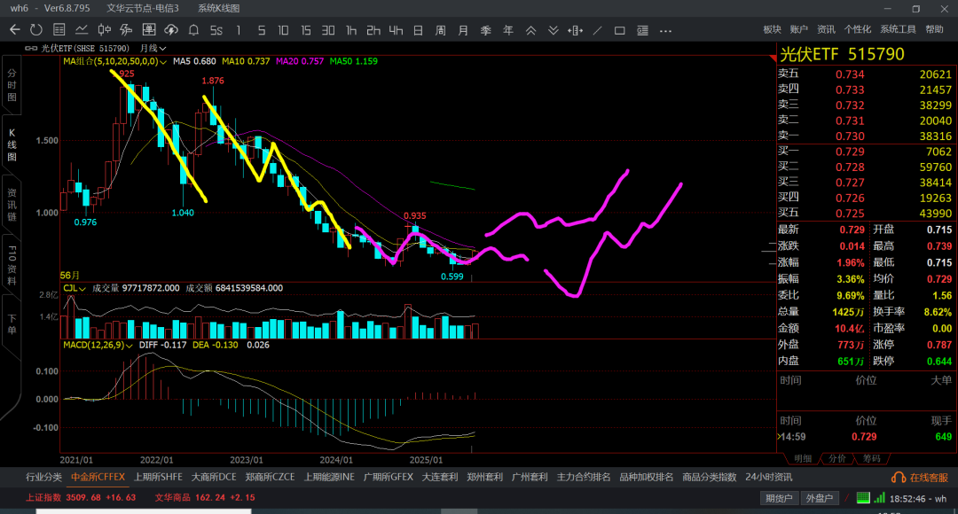This screenshot has height=514, width=958.
Task: Switch to the 筹码 tab
Action: coord(872,458)
